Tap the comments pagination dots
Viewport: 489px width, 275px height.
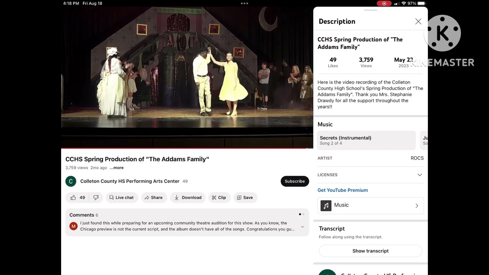coord(302,214)
